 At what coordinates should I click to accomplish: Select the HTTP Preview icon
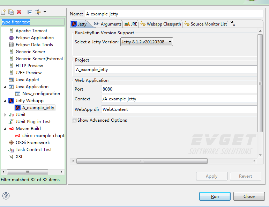click(x=11, y=66)
